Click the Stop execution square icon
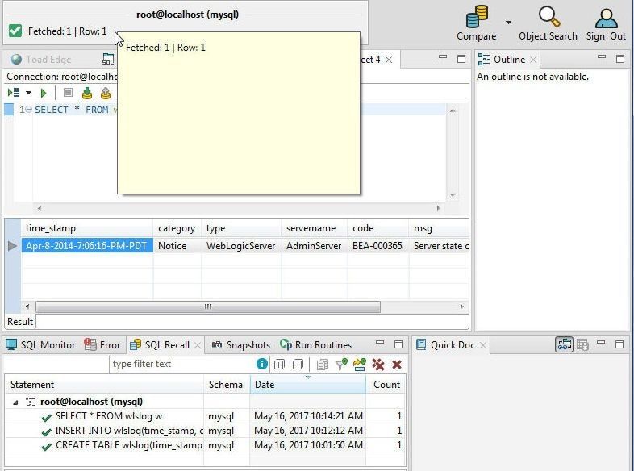This screenshot has width=634, height=471. [x=68, y=93]
